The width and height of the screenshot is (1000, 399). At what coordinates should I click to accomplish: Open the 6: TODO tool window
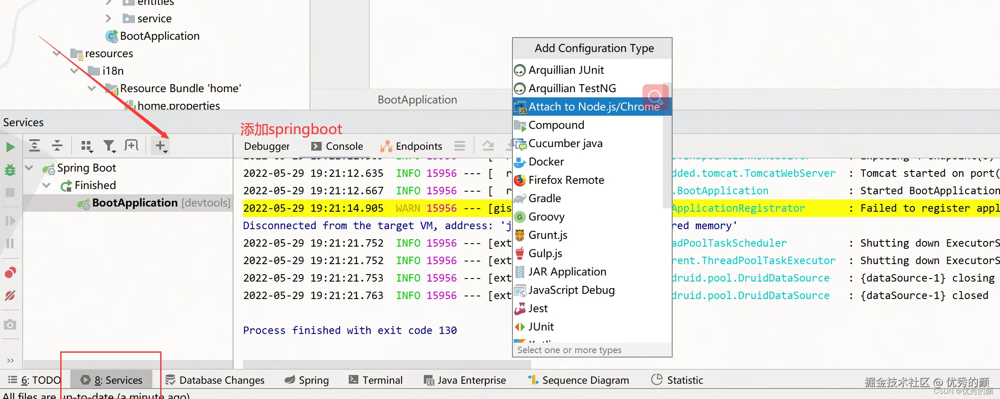pos(34,380)
